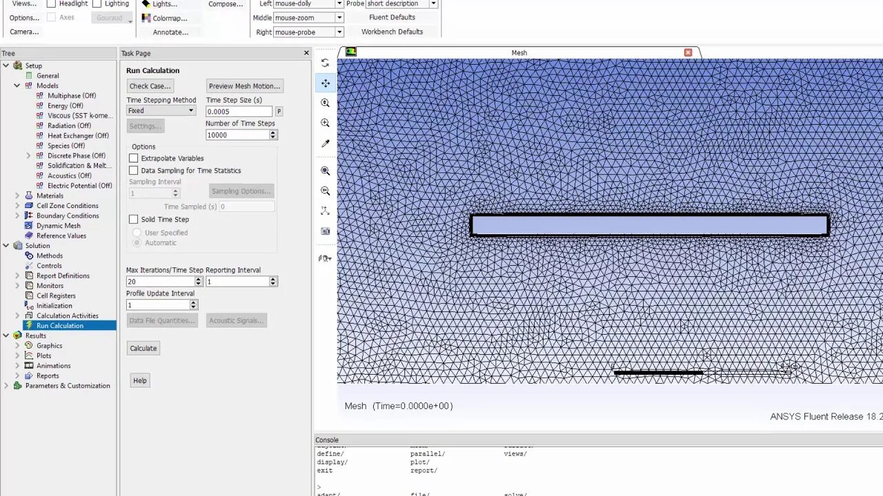Open Calculation Activities in tree
The width and height of the screenshot is (883, 496).
67,316
